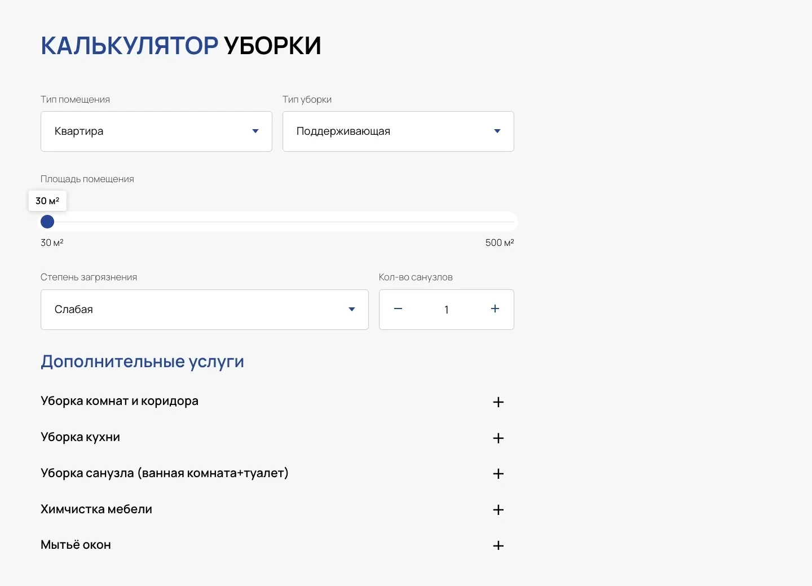Click the Кол-во санузлов label
Viewport: 812px width, 586px height.
click(x=416, y=277)
